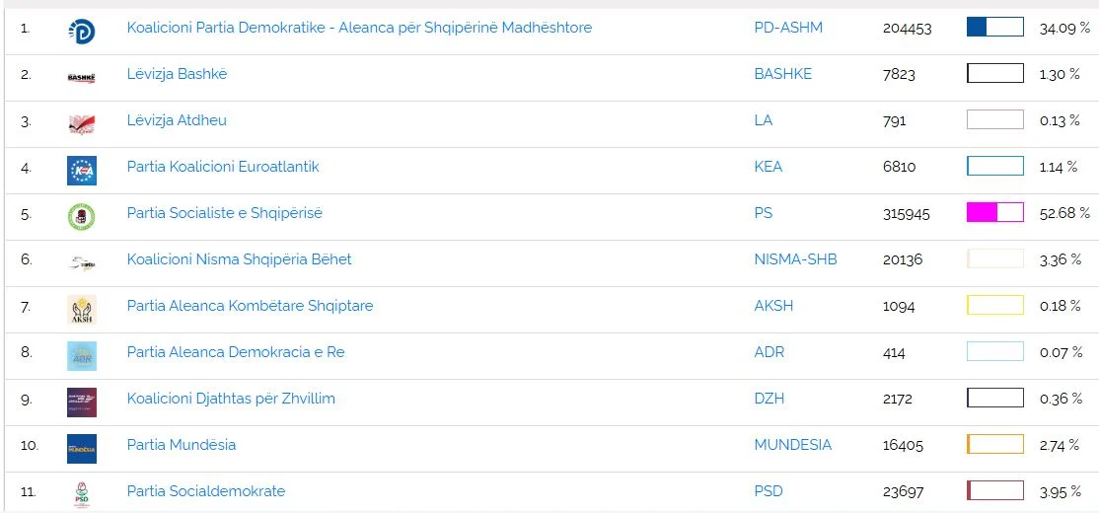
Task: Click the magenta PS vote percentage bar
Action: (994, 212)
